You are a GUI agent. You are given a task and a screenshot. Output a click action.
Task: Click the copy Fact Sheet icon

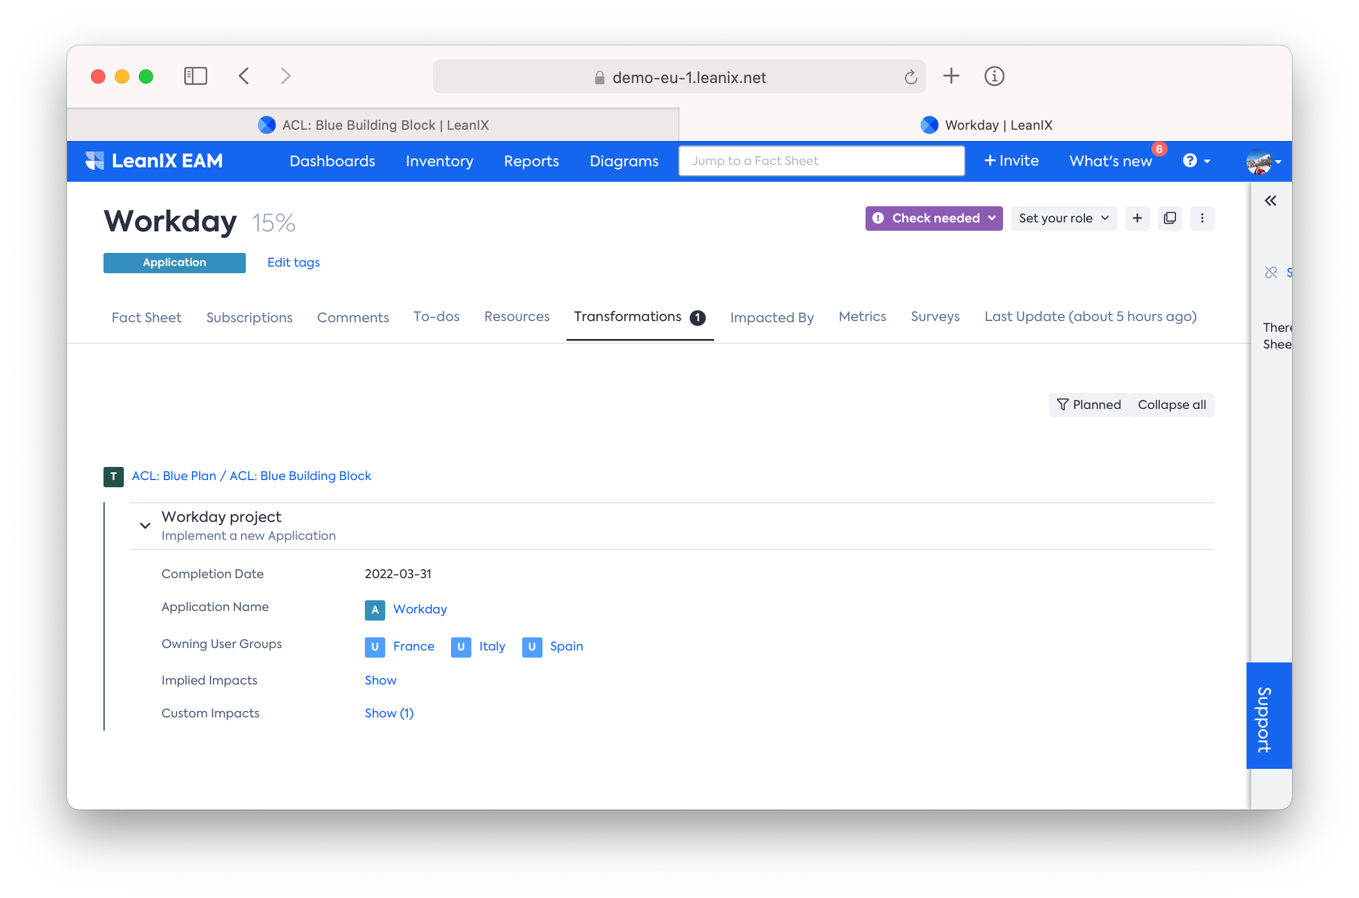1170,218
